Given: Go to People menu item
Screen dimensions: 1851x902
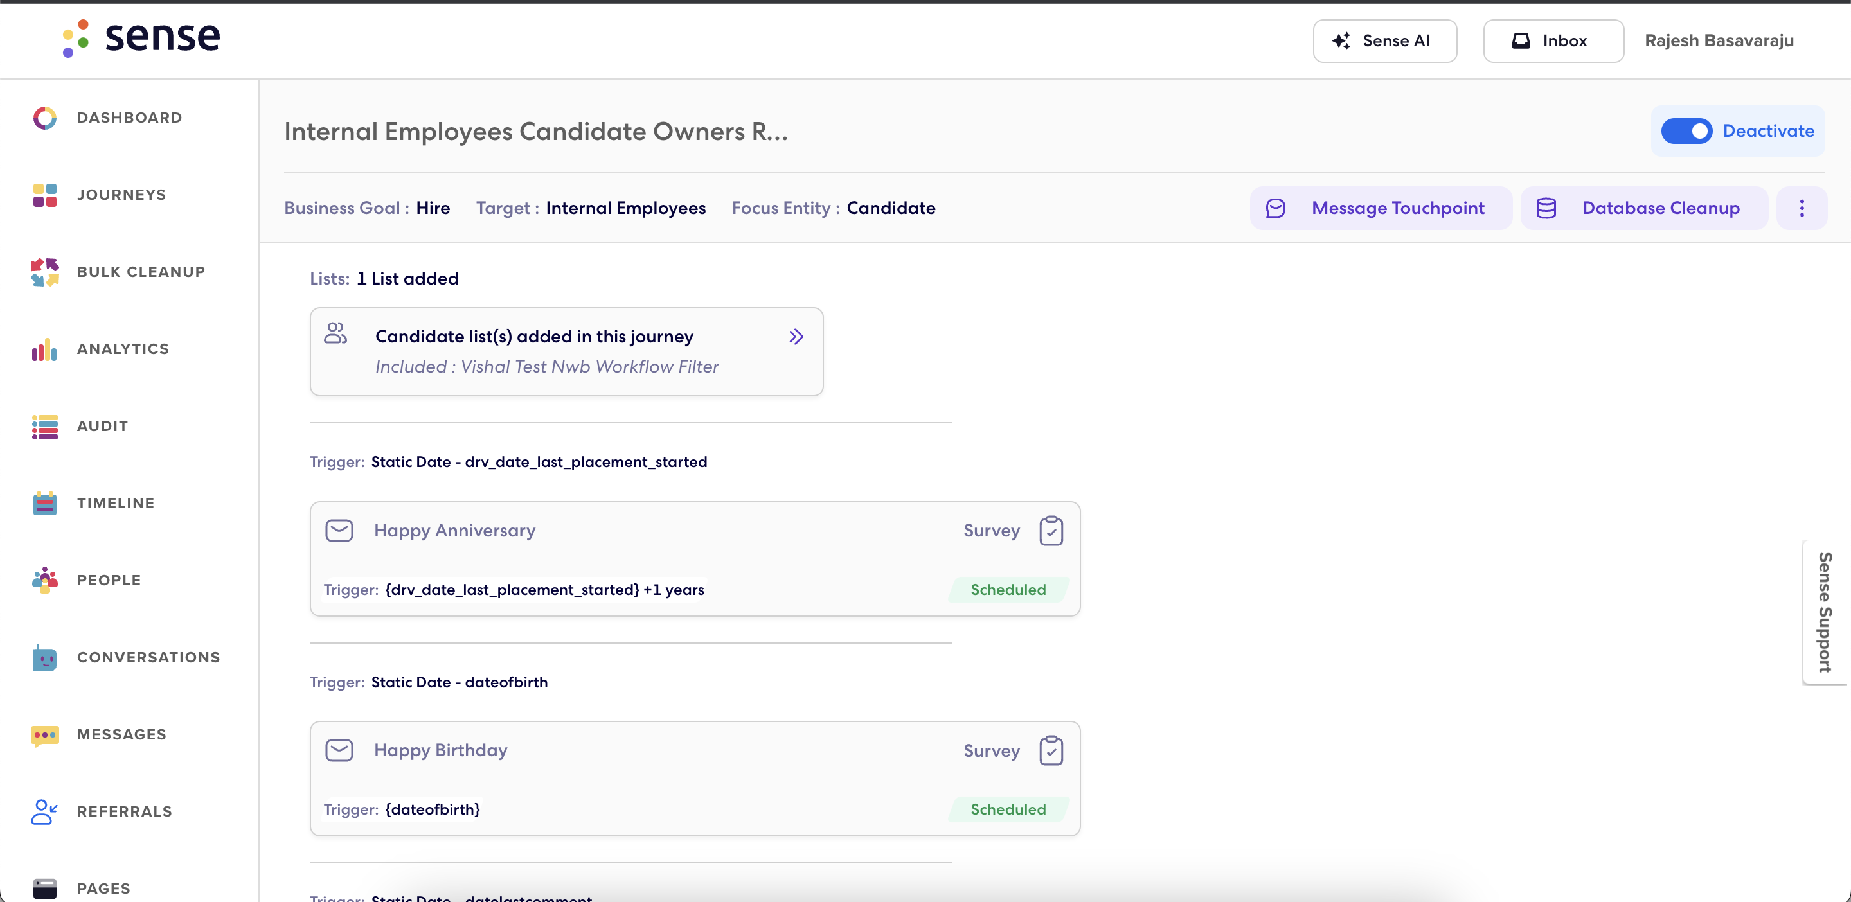Looking at the screenshot, I should pos(109,580).
